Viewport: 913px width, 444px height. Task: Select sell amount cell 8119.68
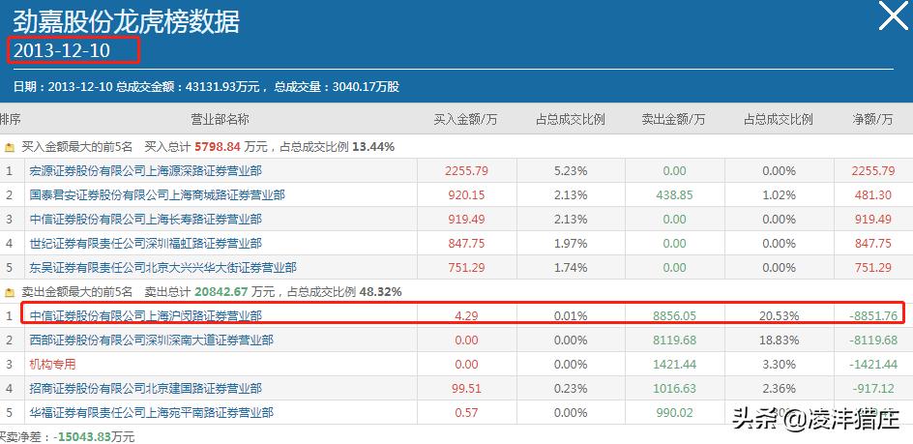(674, 340)
